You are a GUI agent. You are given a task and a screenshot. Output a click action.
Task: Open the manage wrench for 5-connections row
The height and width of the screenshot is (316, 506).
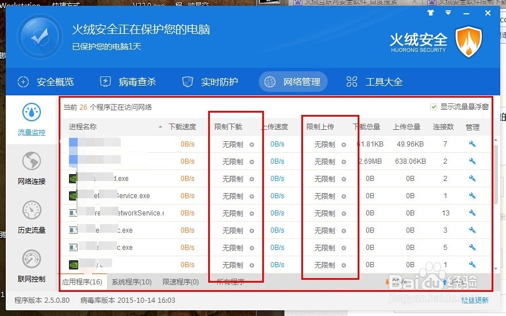[x=472, y=247]
